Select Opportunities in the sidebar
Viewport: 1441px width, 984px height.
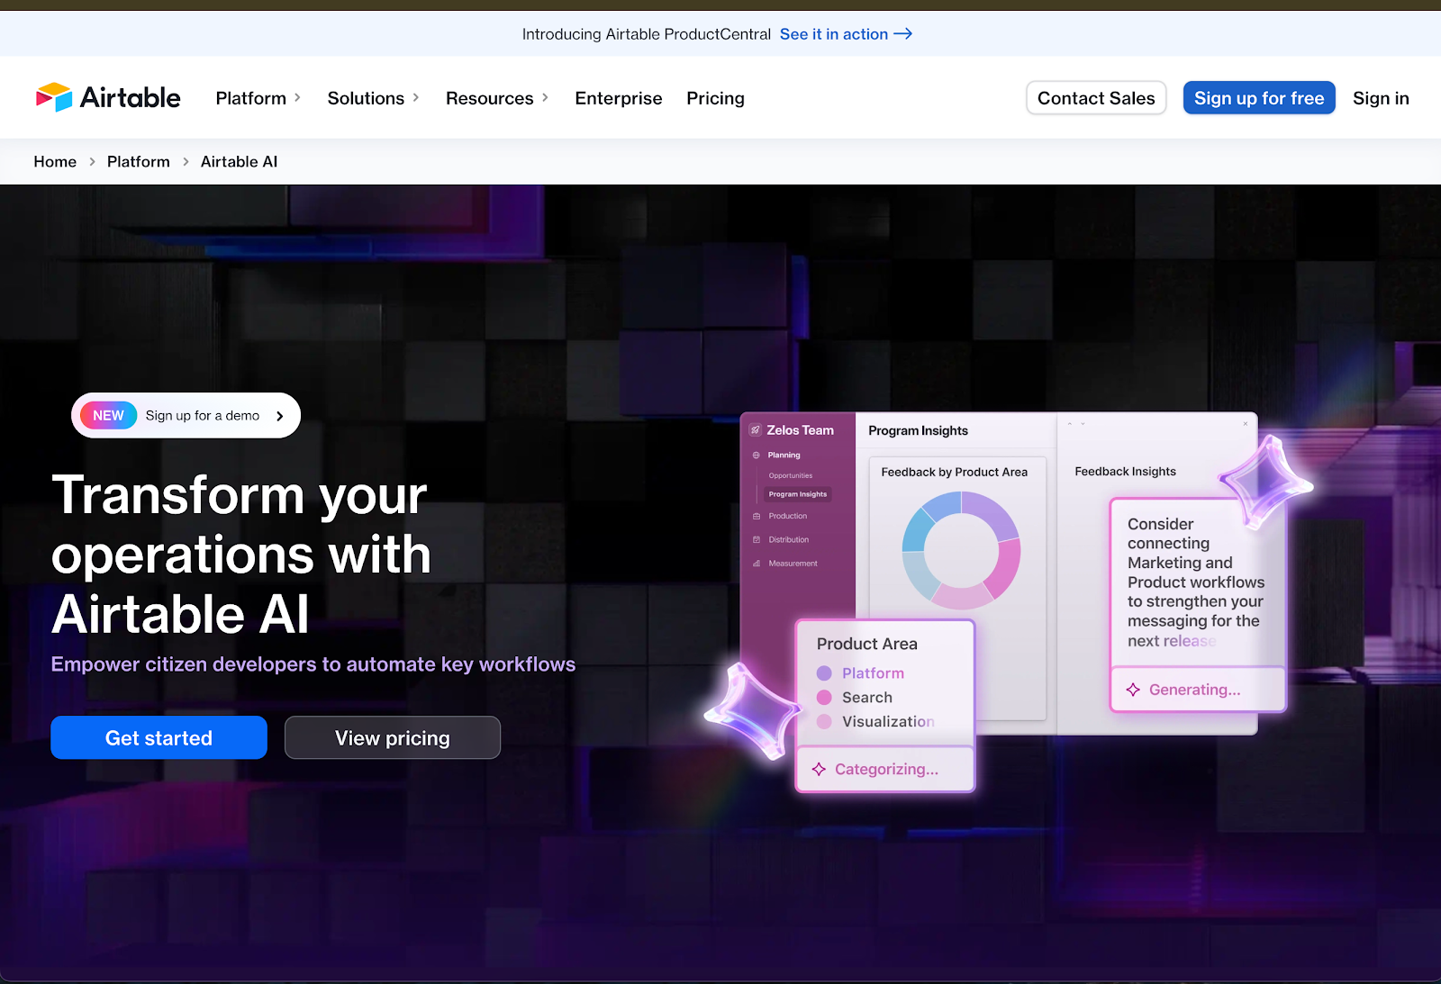click(791, 475)
